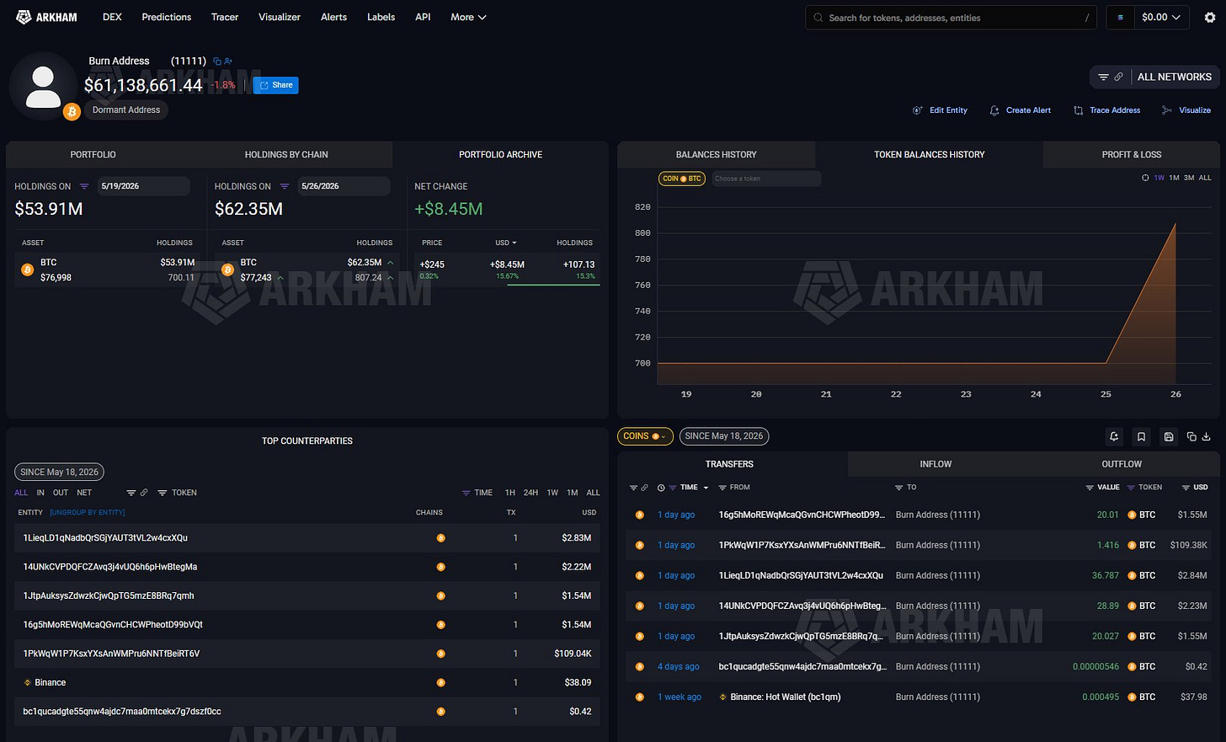Click the blue Share button
This screenshot has width=1226, height=742.
click(x=276, y=85)
